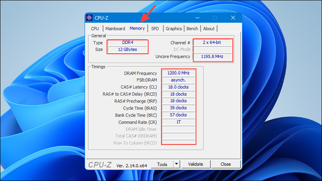Click the CAS# Latency (CL) label
Image resolution: width=322 pixels, height=181 pixels.
139,87
